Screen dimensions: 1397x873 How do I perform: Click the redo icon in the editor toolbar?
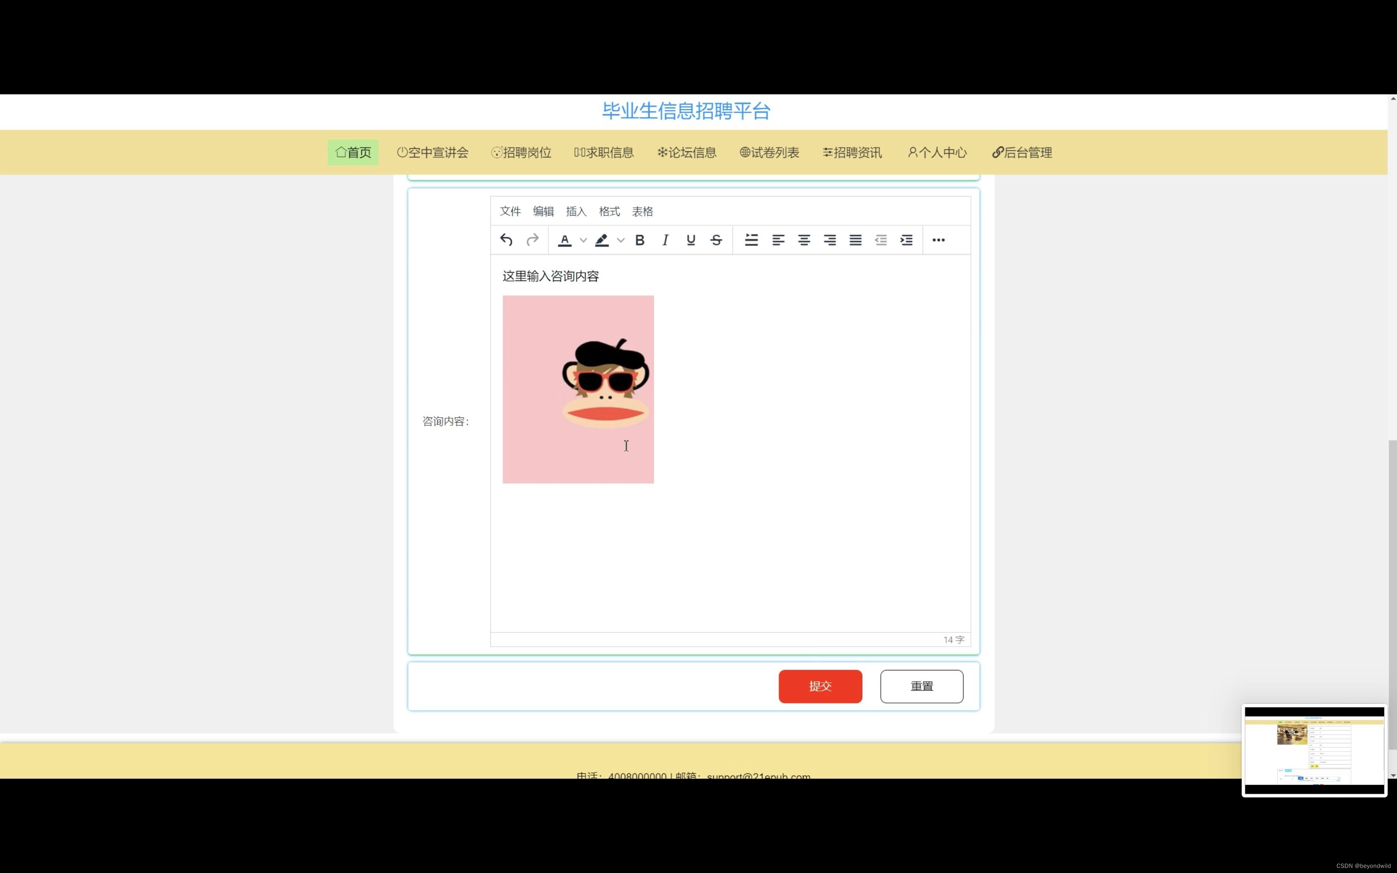(532, 240)
